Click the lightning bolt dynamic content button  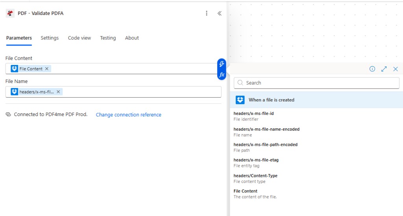[x=222, y=64]
